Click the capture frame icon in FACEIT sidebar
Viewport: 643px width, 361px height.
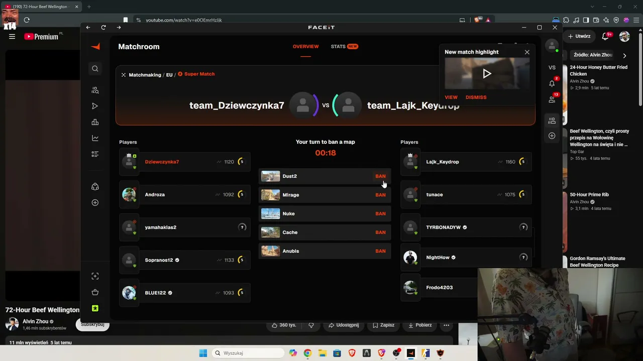tap(95, 276)
